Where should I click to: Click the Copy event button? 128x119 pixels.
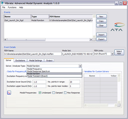(x=101, y=21)
